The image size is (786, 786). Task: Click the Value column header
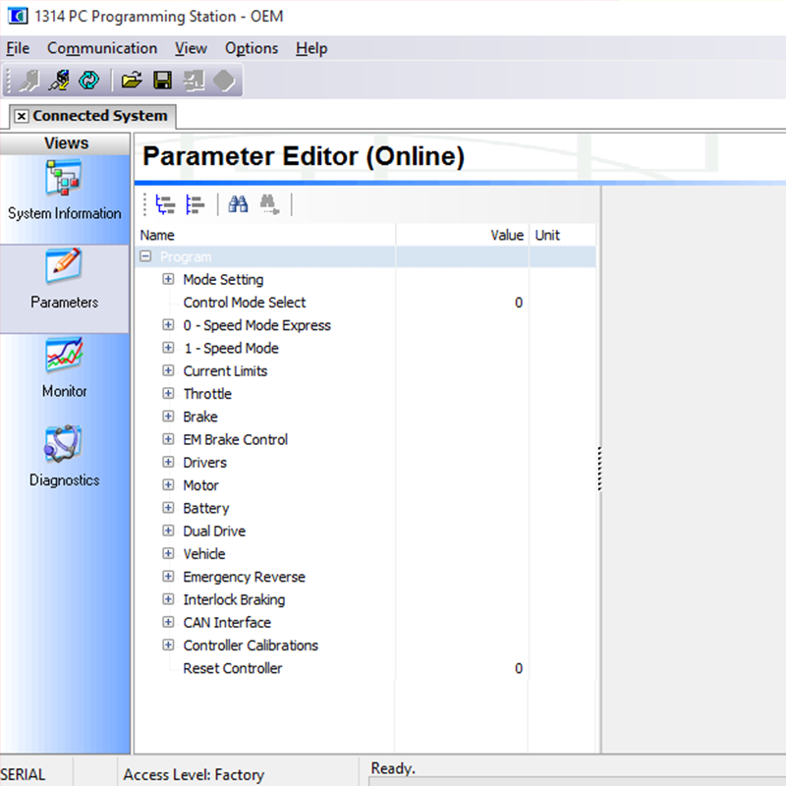coord(463,235)
